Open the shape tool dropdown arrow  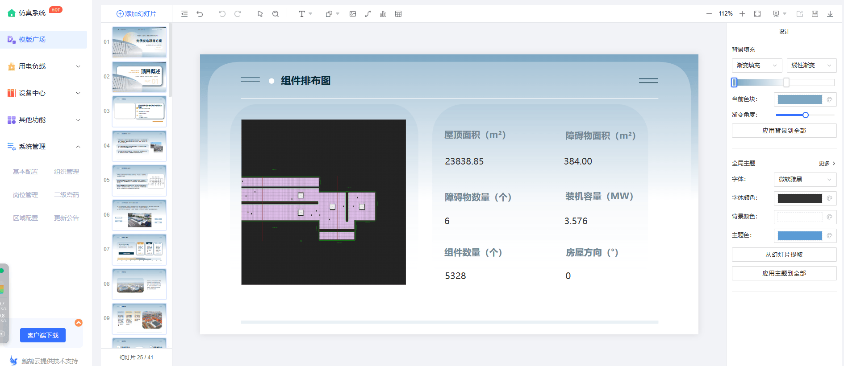click(x=338, y=14)
